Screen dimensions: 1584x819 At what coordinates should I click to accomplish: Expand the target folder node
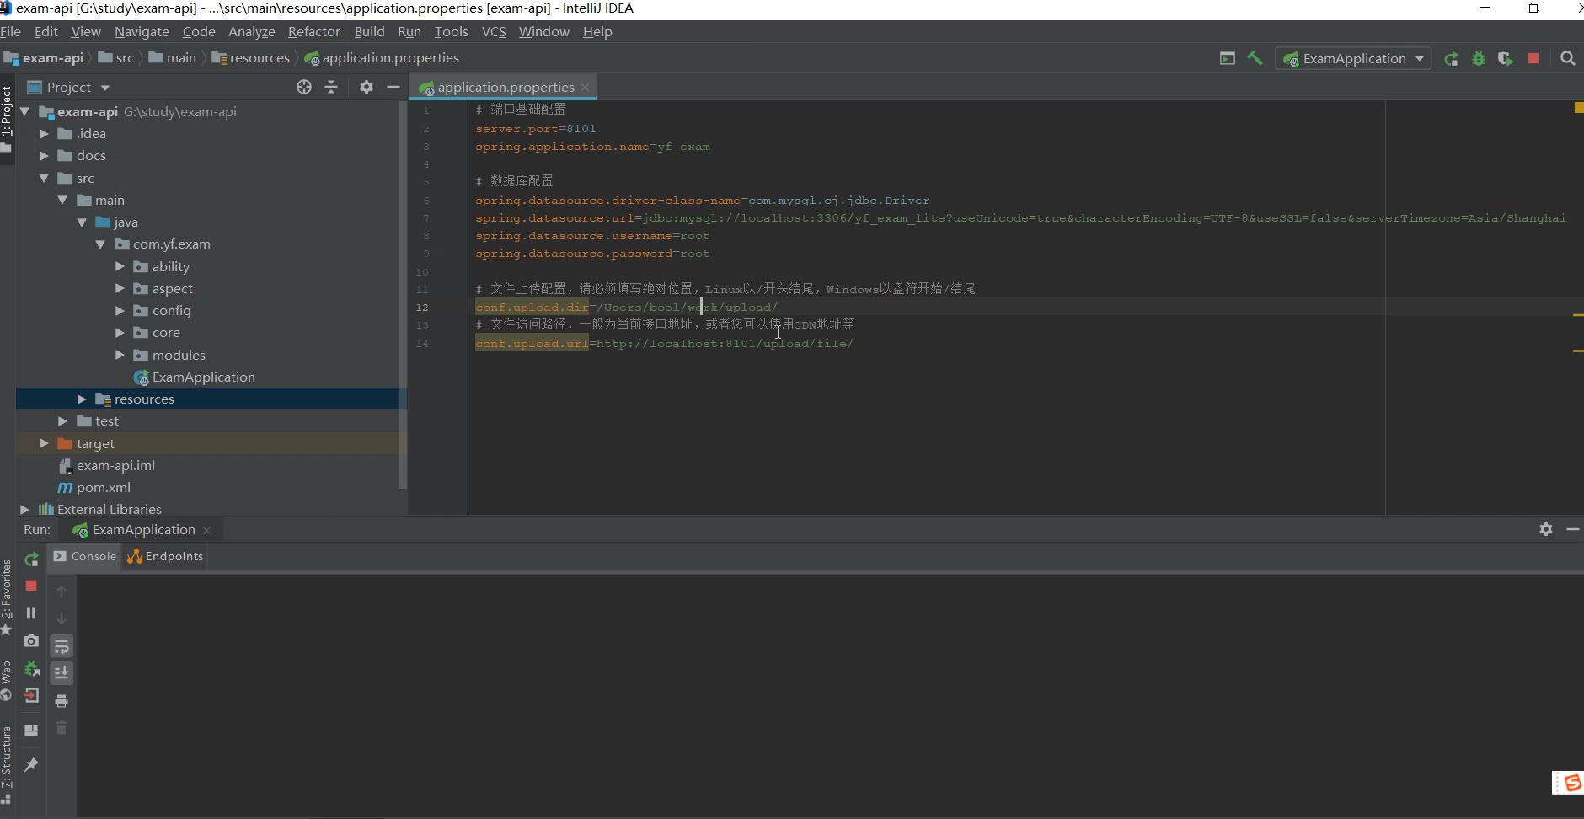pos(44,443)
